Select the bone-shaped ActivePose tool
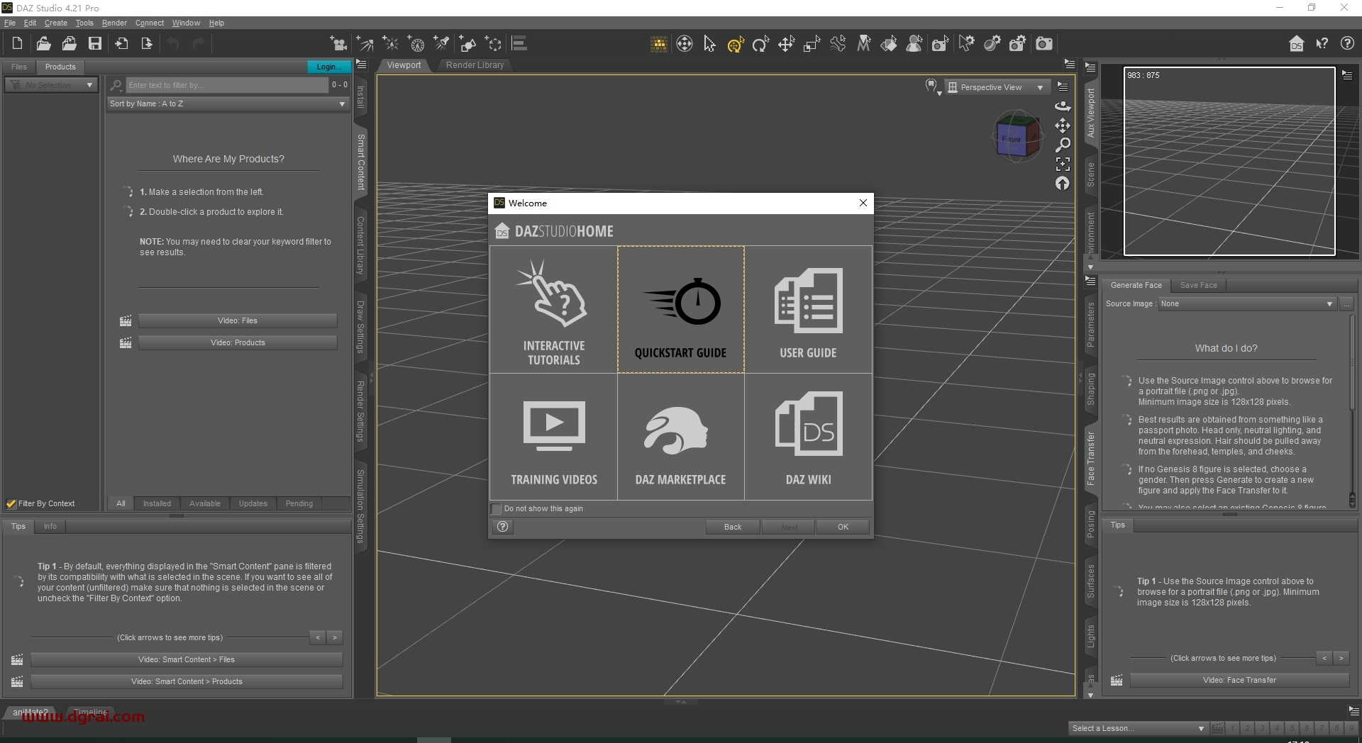 click(838, 44)
